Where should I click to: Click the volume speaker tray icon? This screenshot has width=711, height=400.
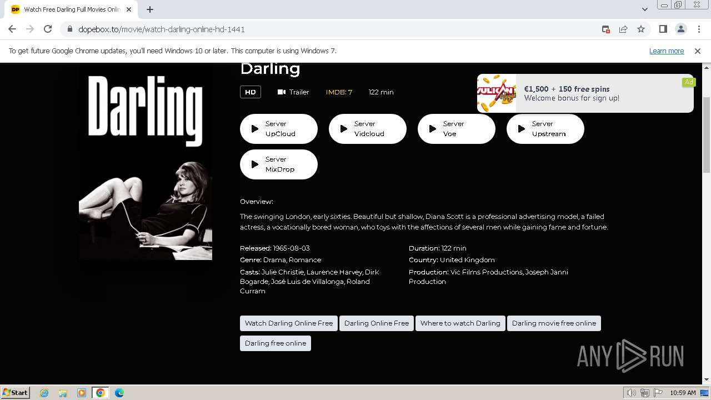coord(632,393)
